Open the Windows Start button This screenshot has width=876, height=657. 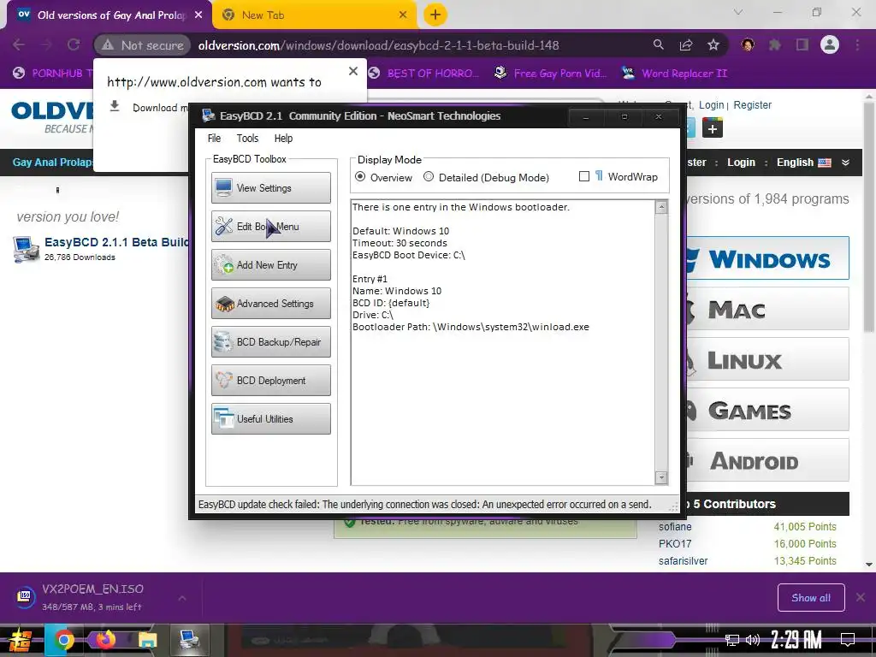coord(21,640)
